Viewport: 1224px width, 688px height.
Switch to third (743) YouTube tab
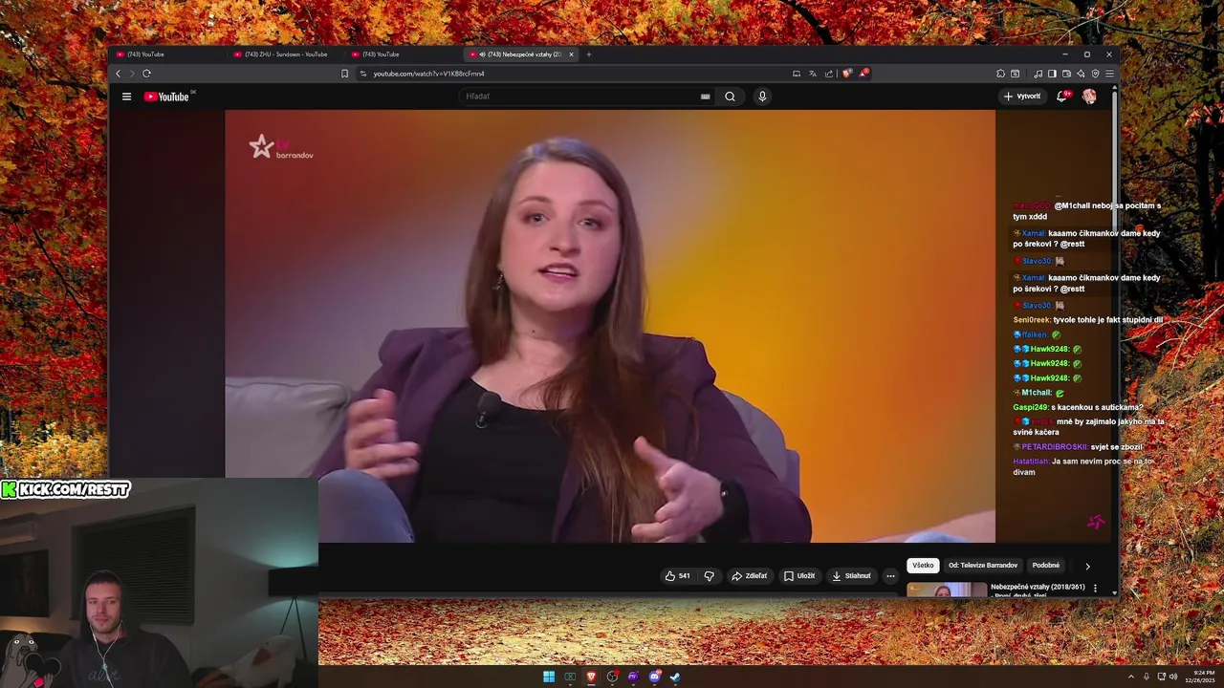tap(402, 54)
